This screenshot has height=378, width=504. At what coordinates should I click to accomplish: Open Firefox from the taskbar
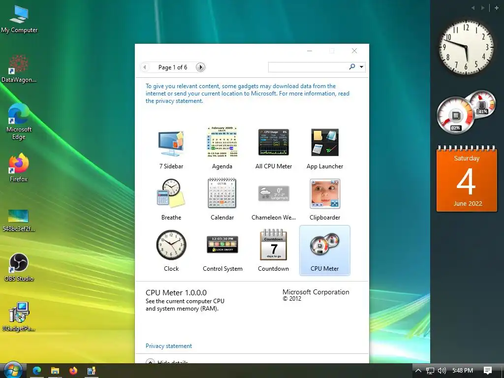73,371
